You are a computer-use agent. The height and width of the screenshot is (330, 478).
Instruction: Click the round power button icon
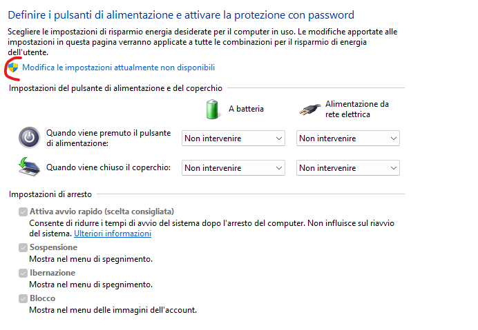pos(29,138)
